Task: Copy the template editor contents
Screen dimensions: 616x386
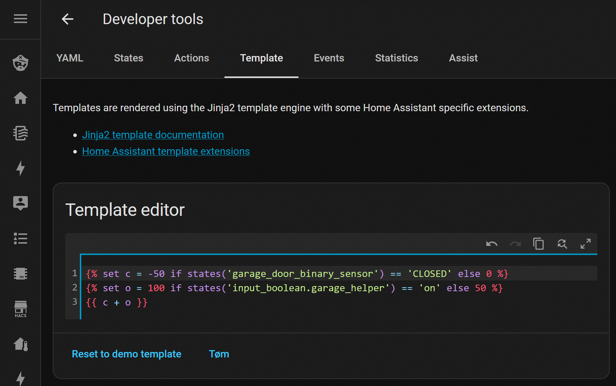Action: pyautogui.click(x=538, y=244)
